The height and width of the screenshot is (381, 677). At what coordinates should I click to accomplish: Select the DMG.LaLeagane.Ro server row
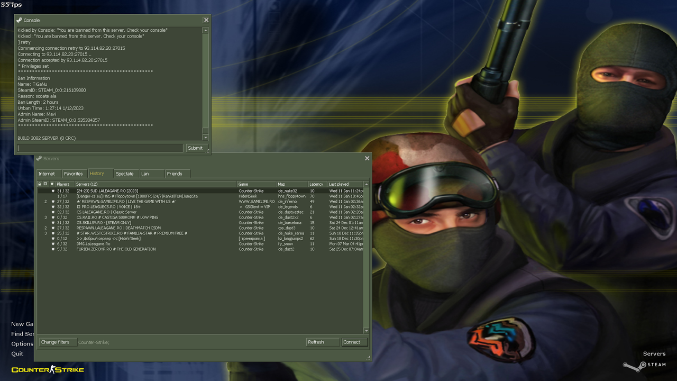pos(200,243)
